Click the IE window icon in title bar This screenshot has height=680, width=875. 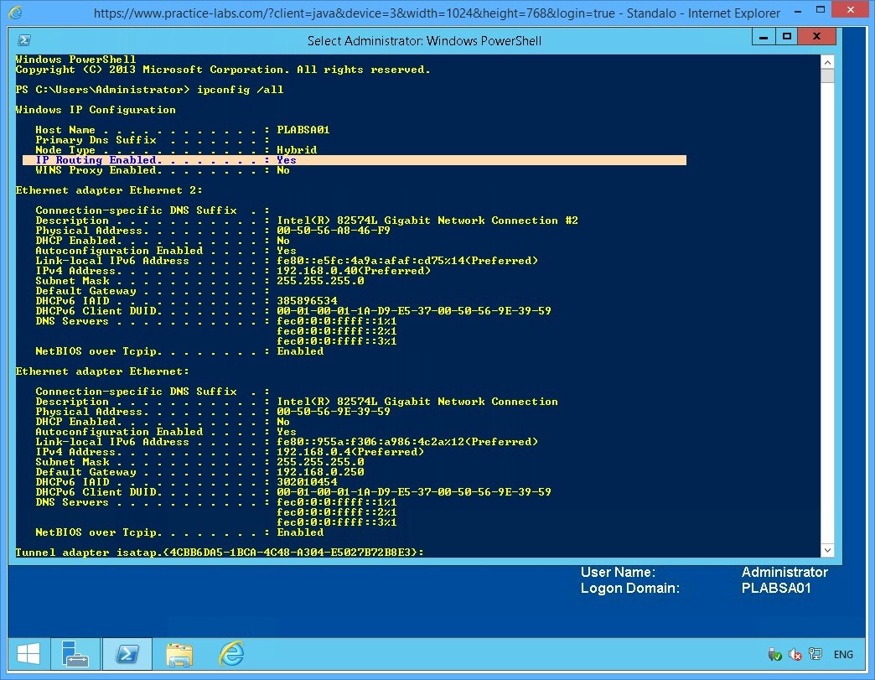22,13
